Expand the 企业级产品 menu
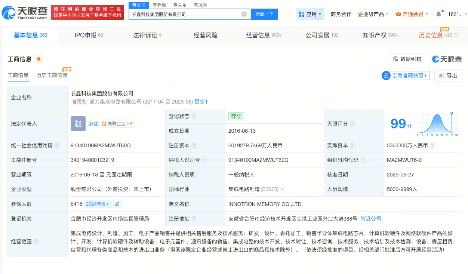 373,14
